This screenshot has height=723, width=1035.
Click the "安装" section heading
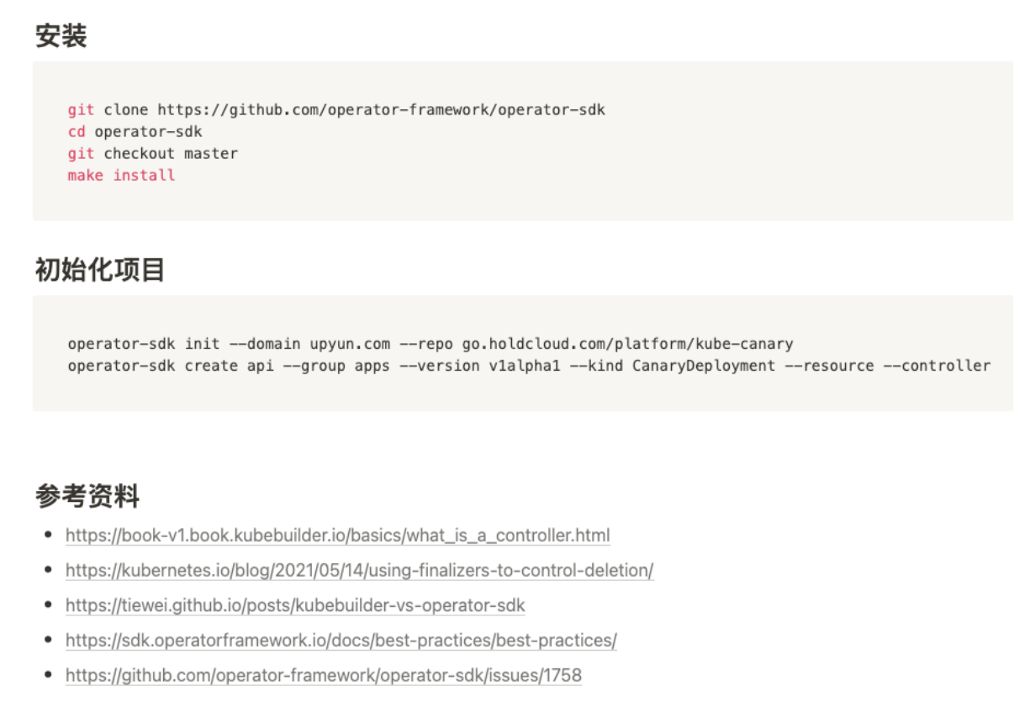click(61, 36)
